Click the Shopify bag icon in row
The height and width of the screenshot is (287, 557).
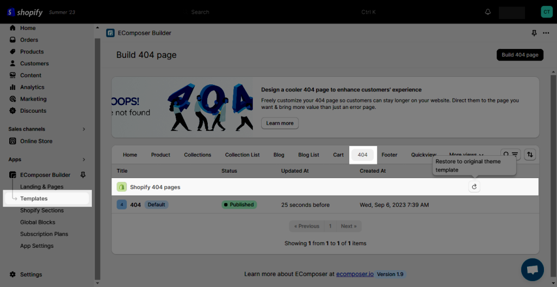pyautogui.click(x=122, y=187)
